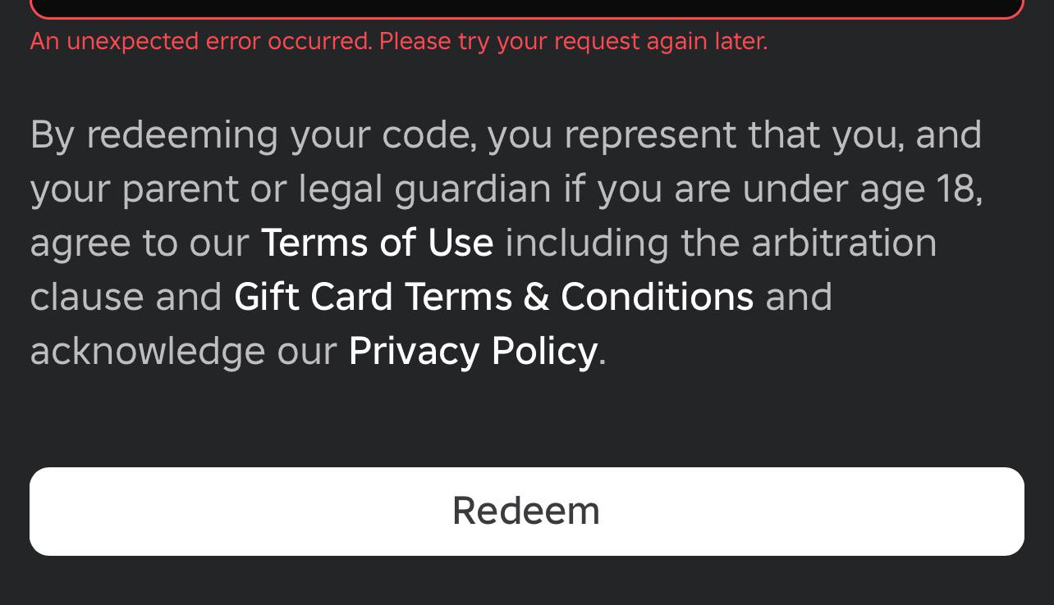The width and height of the screenshot is (1054, 605).
Task: Click the red-outlined code entry box
Action: pos(526,7)
